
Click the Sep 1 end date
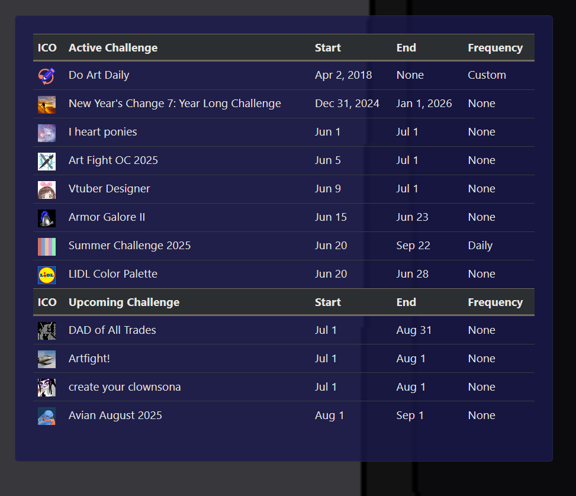point(410,415)
